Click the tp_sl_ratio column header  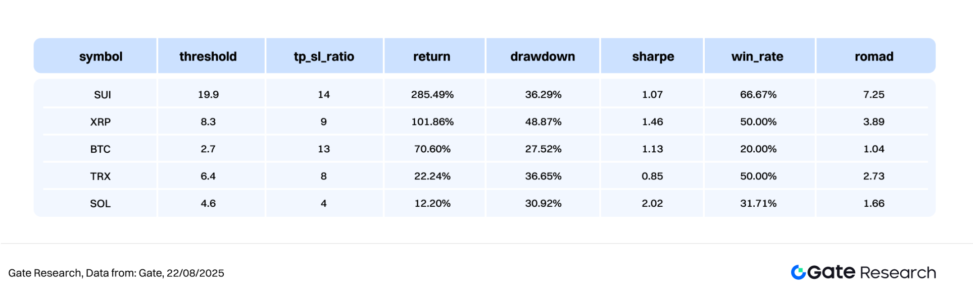pyautogui.click(x=324, y=56)
